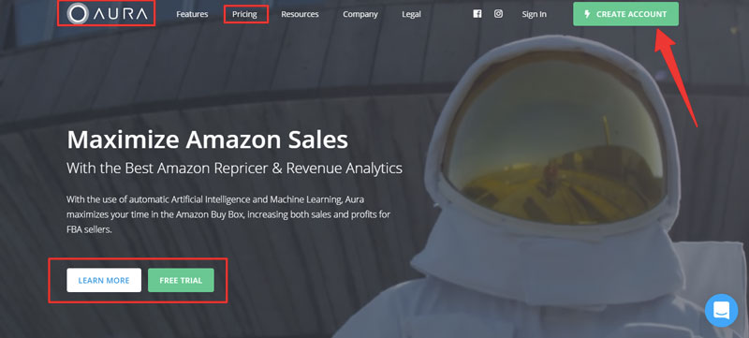Open the Legal navigation link
Viewport: 749px width, 338px height.
[x=411, y=14]
